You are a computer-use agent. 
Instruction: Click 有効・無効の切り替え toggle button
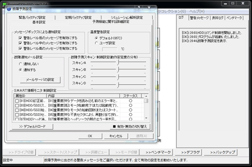pyautogui.click(x=130, y=127)
